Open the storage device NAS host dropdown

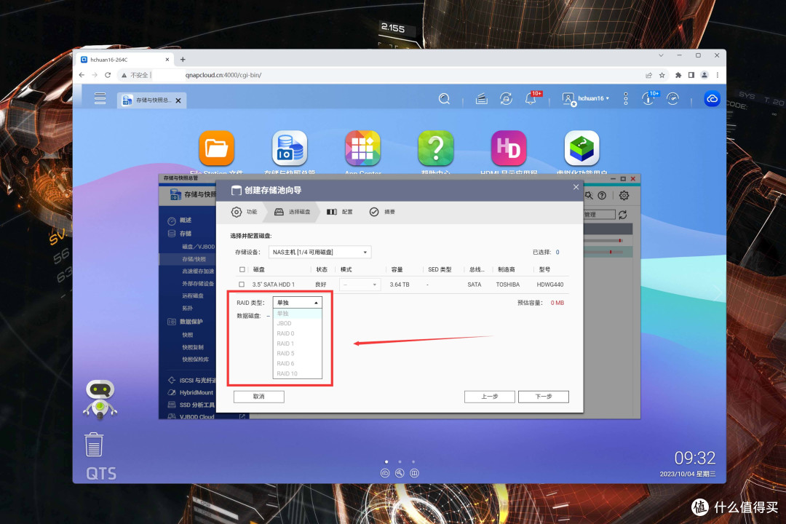pos(319,252)
